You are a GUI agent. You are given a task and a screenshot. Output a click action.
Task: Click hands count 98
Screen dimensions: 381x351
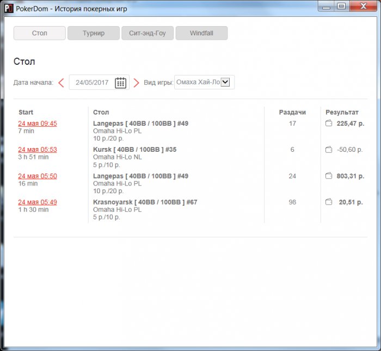(292, 202)
